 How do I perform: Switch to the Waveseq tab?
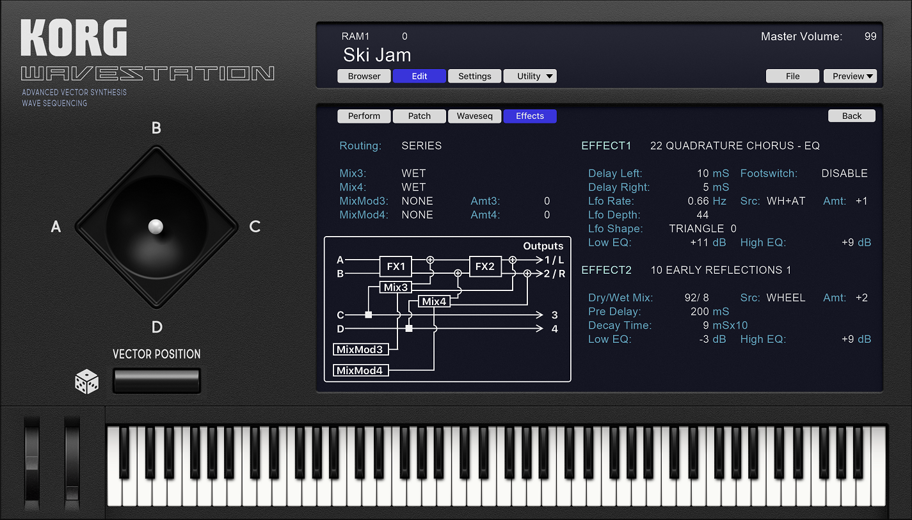click(x=474, y=116)
